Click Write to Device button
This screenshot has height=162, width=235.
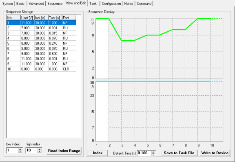tap(215, 153)
